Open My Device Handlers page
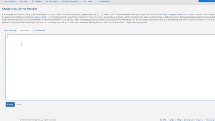The width and height of the screenshot is (215, 121). pos(70,1)
